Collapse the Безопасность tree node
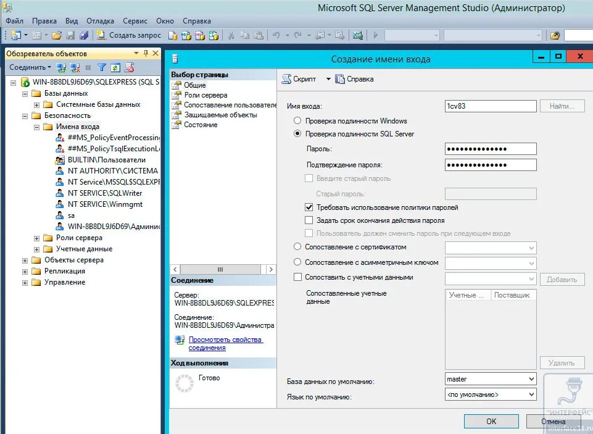 point(25,116)
